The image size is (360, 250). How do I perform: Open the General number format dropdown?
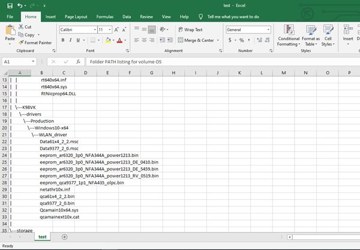(x=268, y=29)
